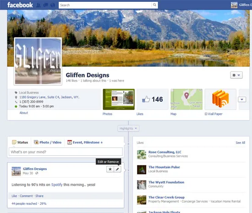The width and height of the screenshot is (252, 213).
Task: Click the Rose Consulting page thumbnail
Action: (142, 154)
